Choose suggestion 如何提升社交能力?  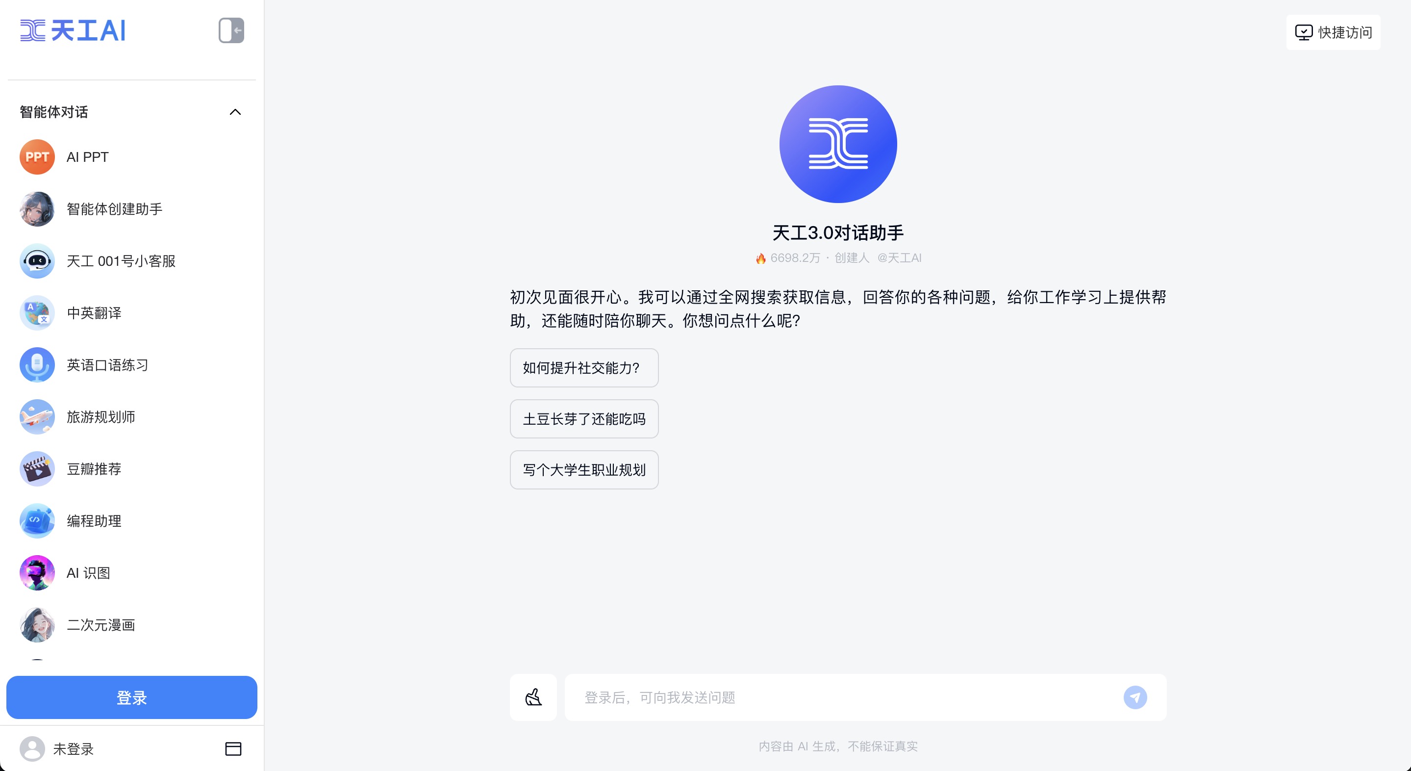click(584, 368)
